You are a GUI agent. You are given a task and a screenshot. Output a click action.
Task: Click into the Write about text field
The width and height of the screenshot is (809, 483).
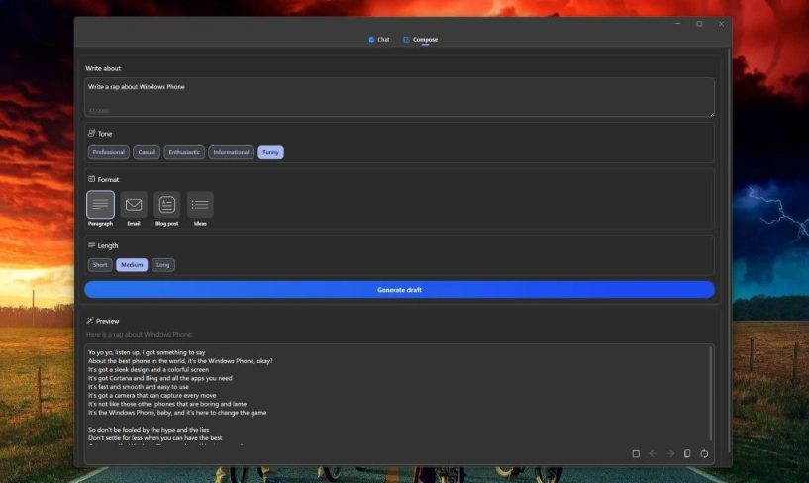(x=399, y=97)
